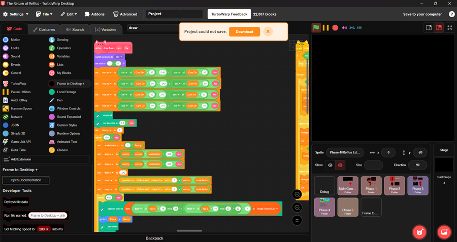457x242 pixels.
Task: Open the Settings dropdown menu
Action: click(x=16, y=14)
